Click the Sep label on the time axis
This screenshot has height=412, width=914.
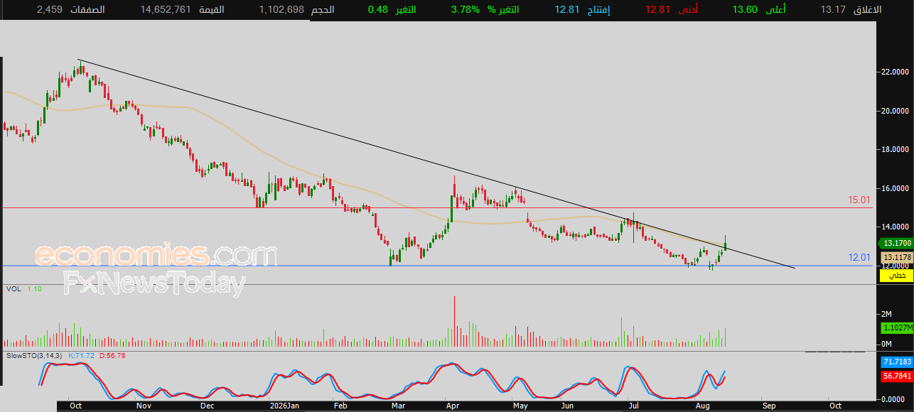[769, 406]
